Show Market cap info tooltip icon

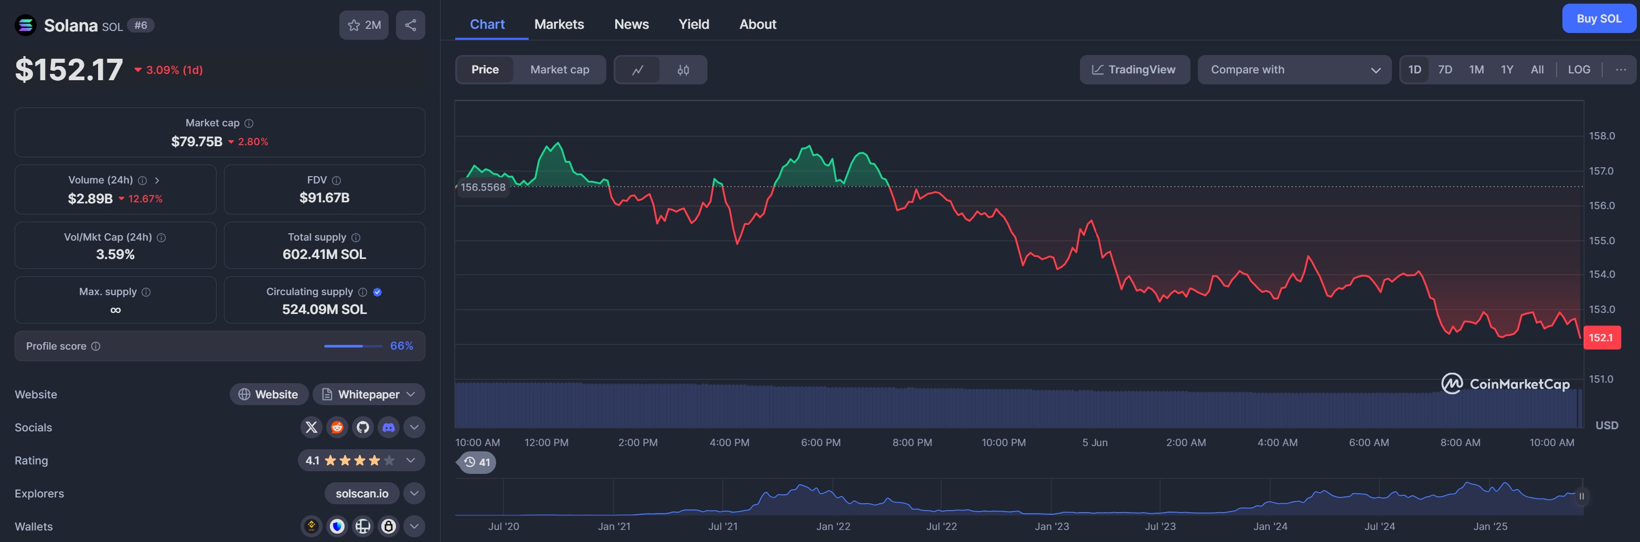pos(249,123)
